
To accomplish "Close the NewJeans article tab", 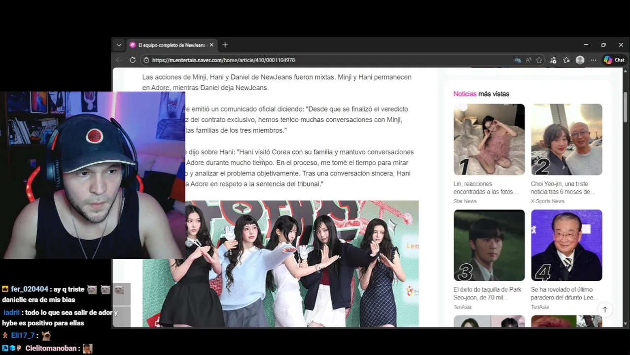I will [211, 45].
